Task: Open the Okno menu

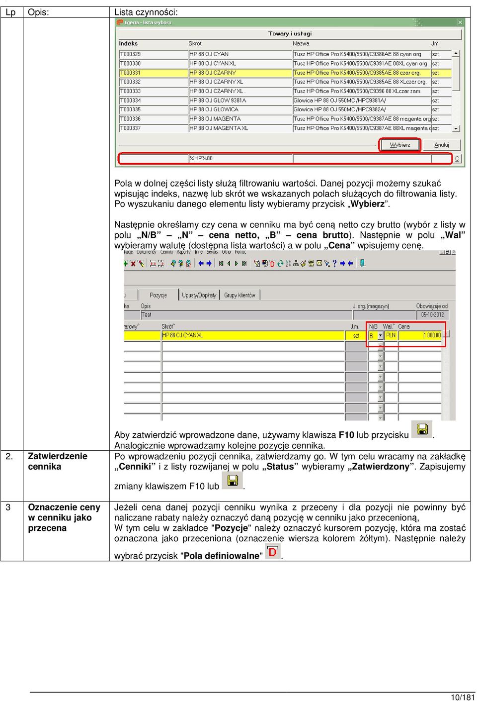Action: (x=227, y=252)
